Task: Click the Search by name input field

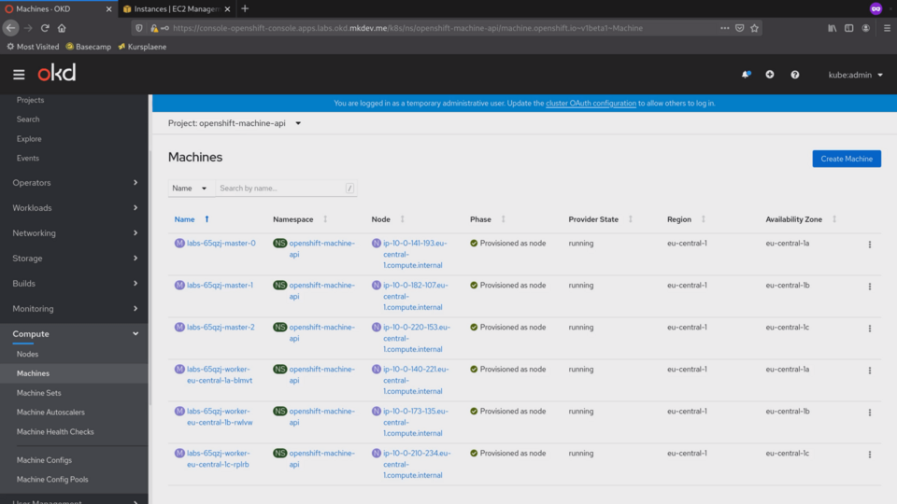Action: 286,188
